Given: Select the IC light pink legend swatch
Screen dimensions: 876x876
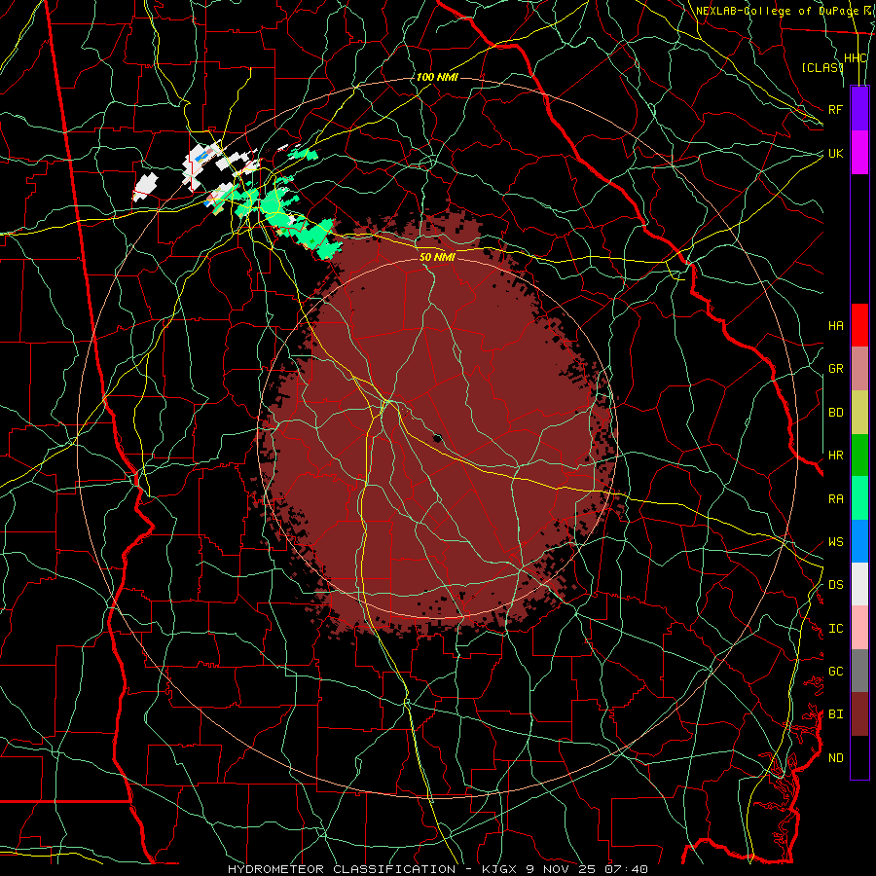Looking at the screenshot, I should [859, 628].
